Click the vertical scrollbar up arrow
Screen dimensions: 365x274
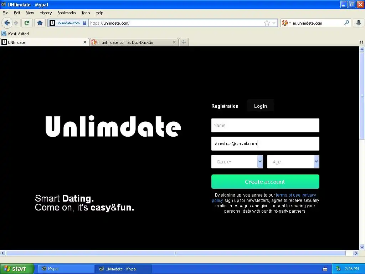pos(362,49)
